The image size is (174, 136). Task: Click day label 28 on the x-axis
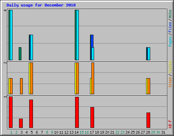pyautogui.click(x=148, y=132)
